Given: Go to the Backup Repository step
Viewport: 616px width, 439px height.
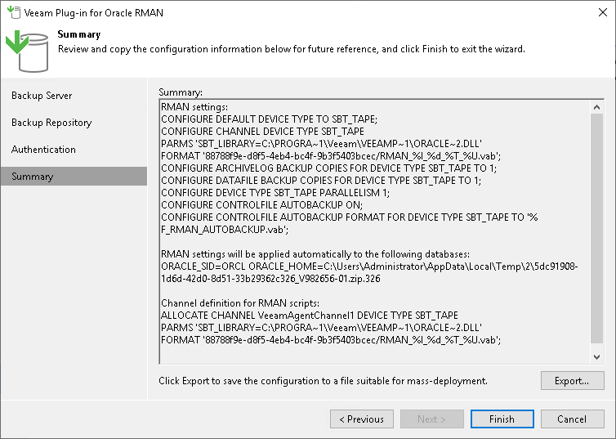Looking at the screenshot, I should coord(51,123).
